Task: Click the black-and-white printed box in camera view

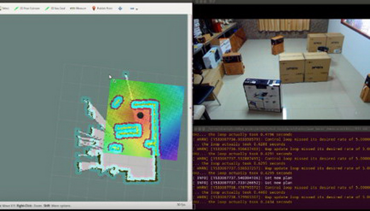Action: pyautogui.click(x=263, y=95)
